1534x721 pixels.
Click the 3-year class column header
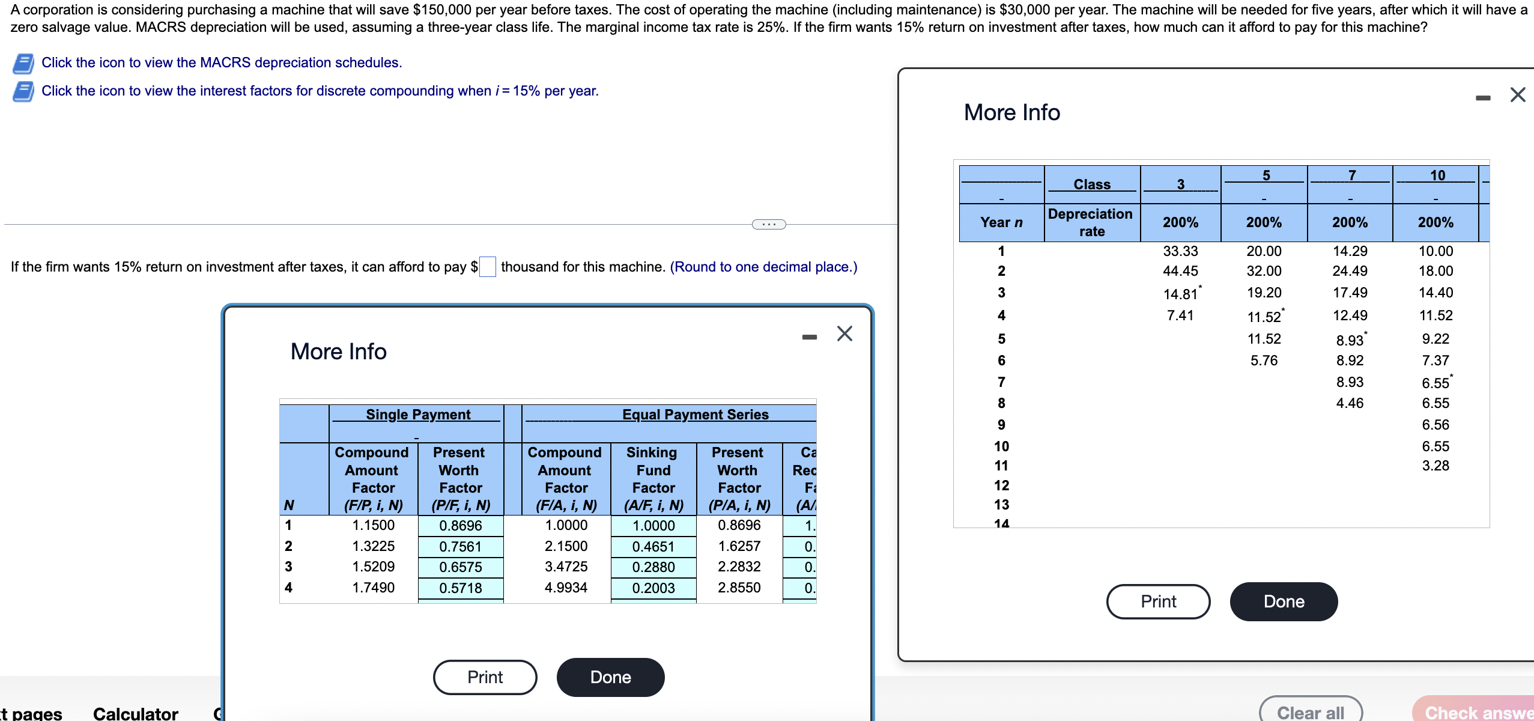[1180, 184]
